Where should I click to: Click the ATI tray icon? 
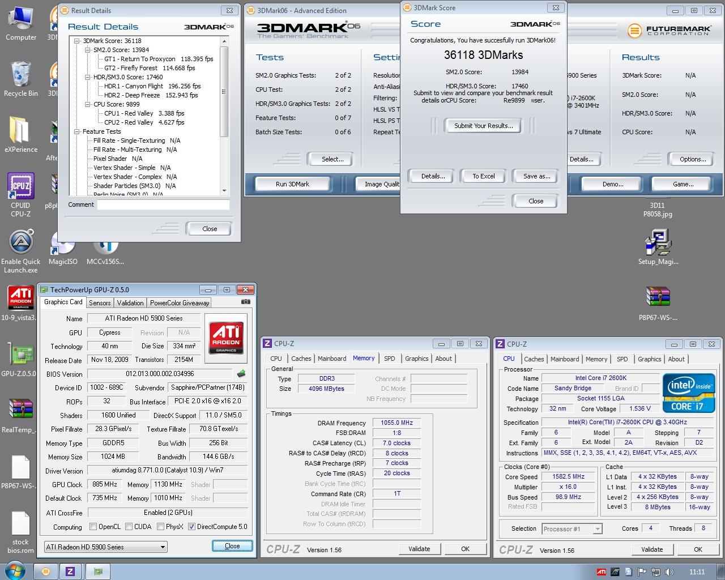[602, 572]
